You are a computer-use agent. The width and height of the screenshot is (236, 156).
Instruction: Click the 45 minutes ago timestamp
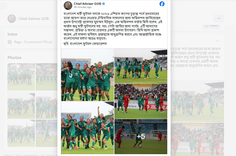pyautogui.click(x=83, y=7)
